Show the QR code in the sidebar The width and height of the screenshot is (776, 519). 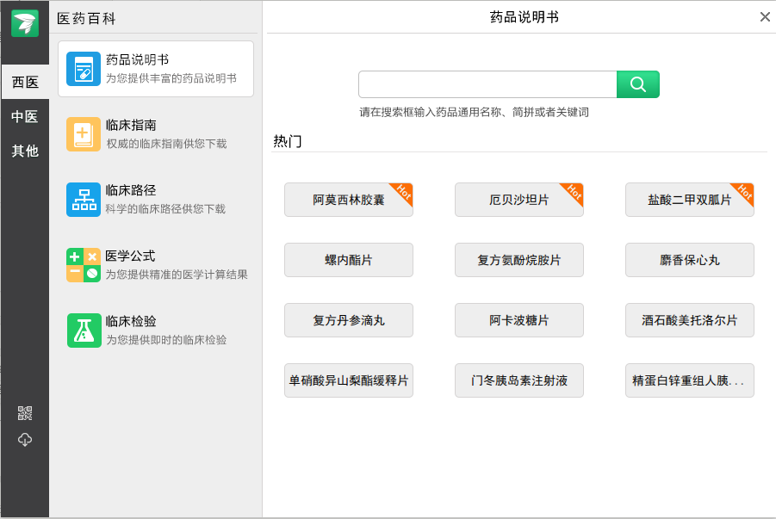pyautogui.click(x=24, y=412)
